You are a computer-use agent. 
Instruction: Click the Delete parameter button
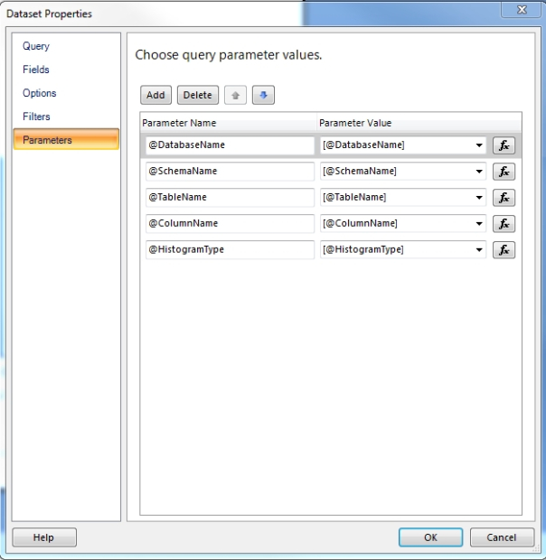point(198,95)
